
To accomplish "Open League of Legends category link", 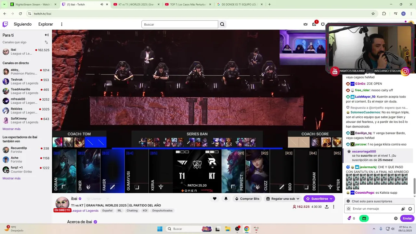I will click(x=84, y=211).
